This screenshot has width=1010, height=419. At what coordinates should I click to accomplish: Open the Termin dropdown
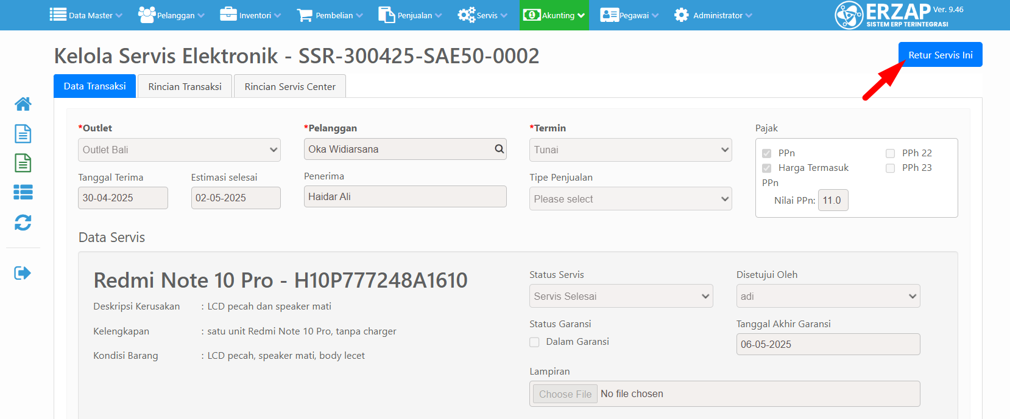[630, 150]
